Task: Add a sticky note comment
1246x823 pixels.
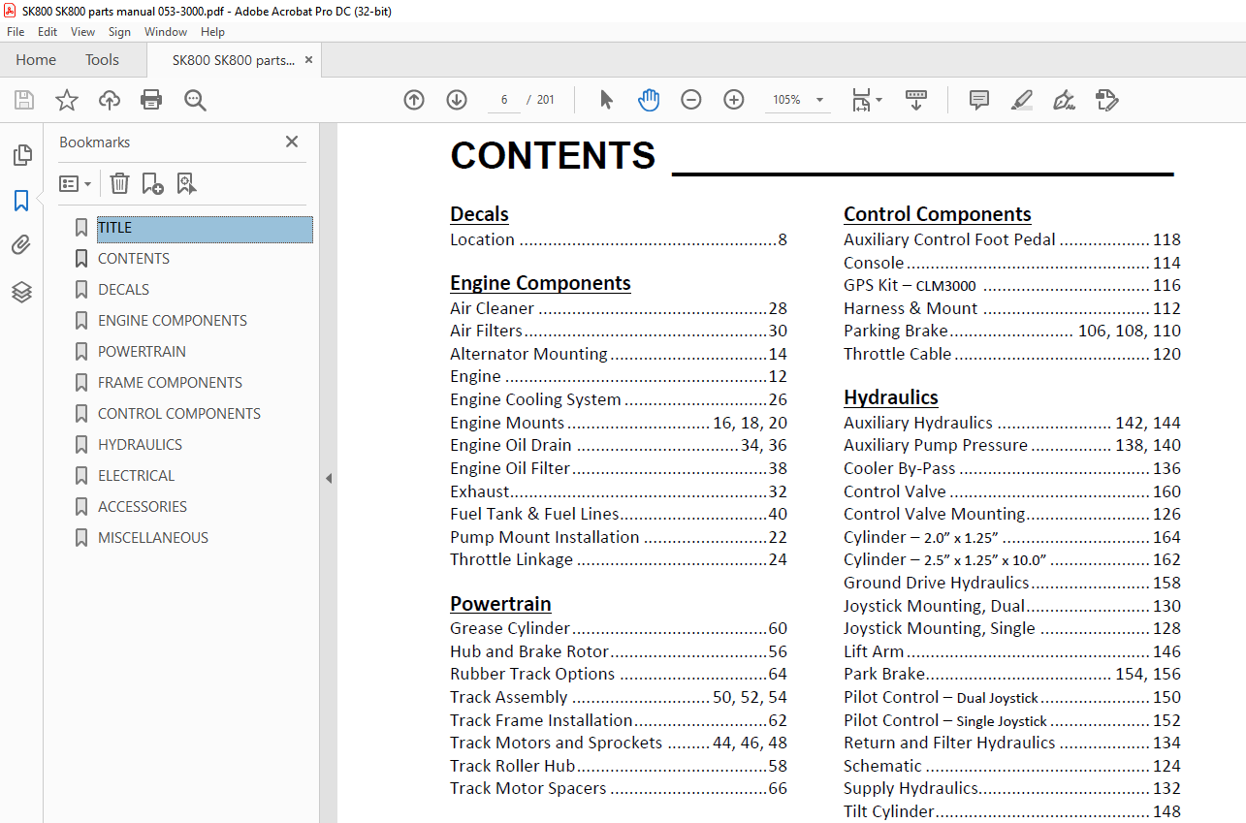Action: click(x=979, y=100)
